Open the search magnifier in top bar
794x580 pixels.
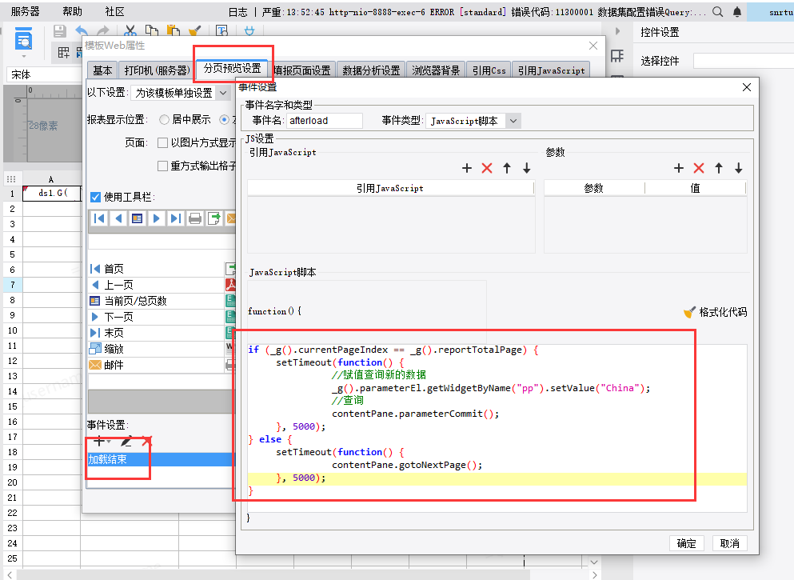pyautogui.click(x=717, y=12)
